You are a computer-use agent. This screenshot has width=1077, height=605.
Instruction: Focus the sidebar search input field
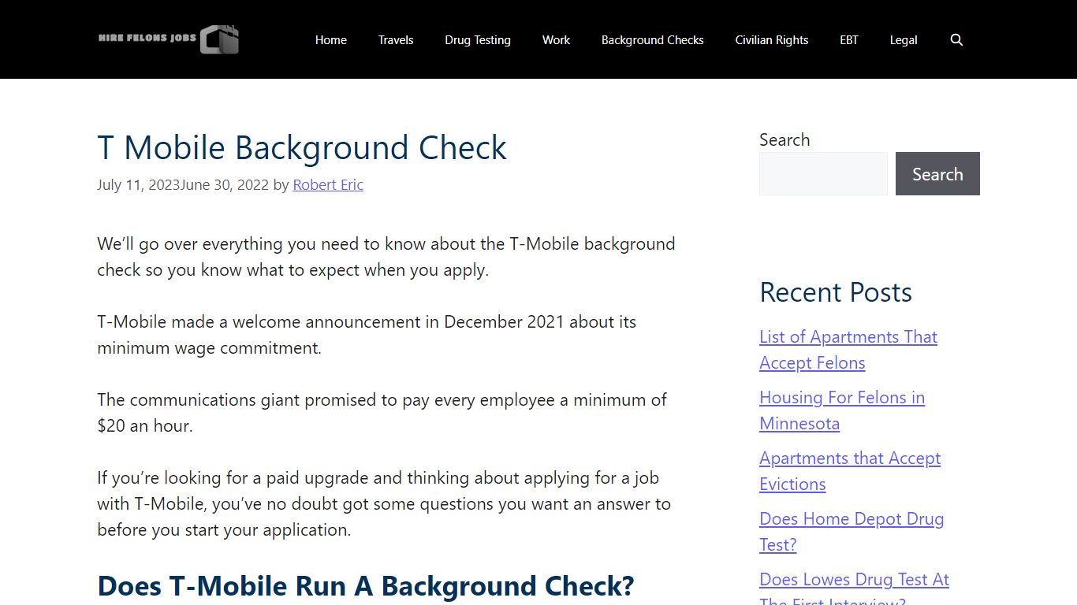tap(823, 173)
